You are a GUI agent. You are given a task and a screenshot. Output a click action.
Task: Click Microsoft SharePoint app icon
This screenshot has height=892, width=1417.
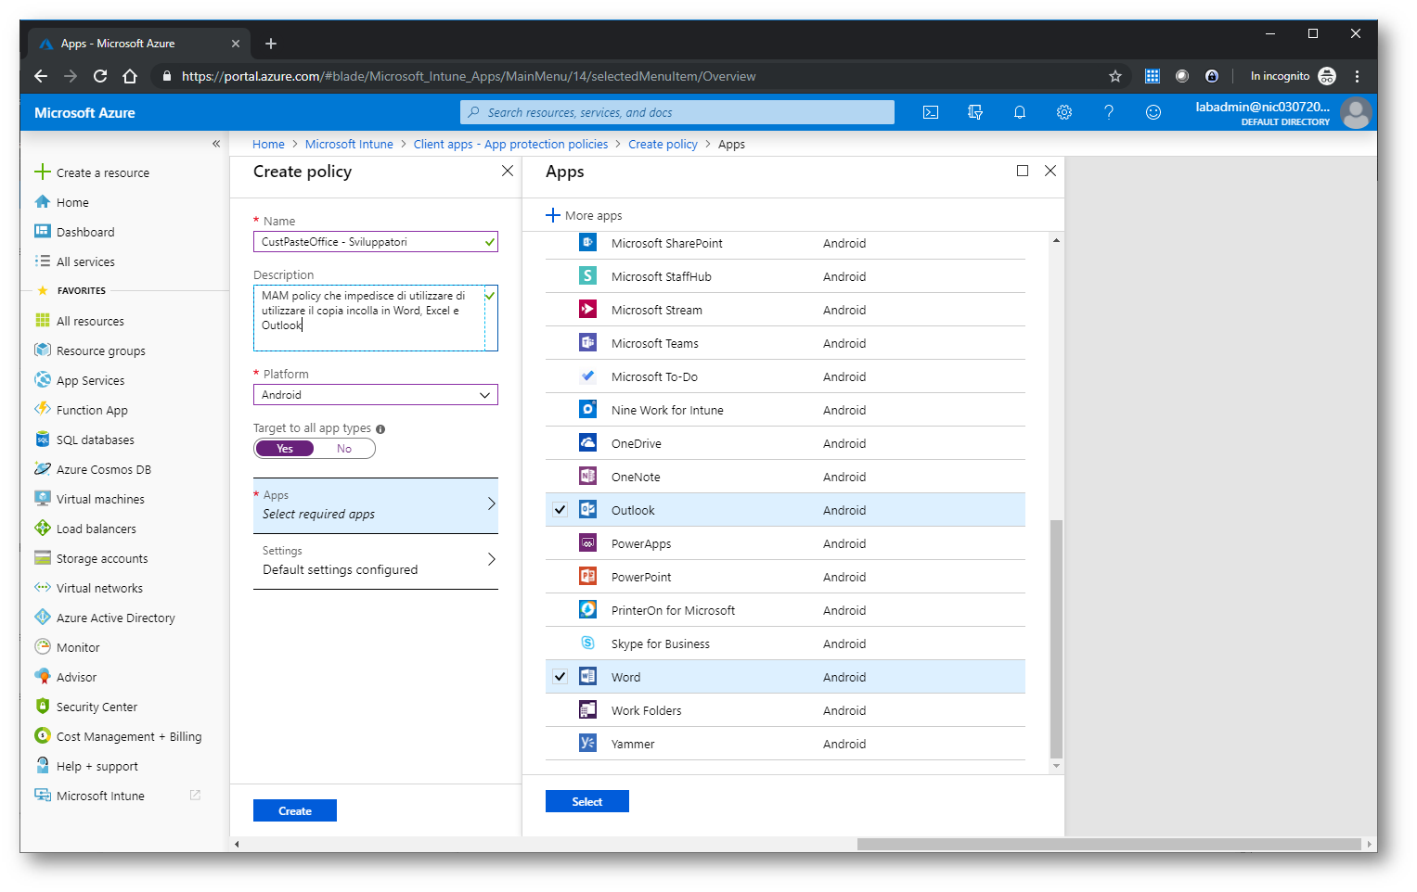(x=587, y=243)
